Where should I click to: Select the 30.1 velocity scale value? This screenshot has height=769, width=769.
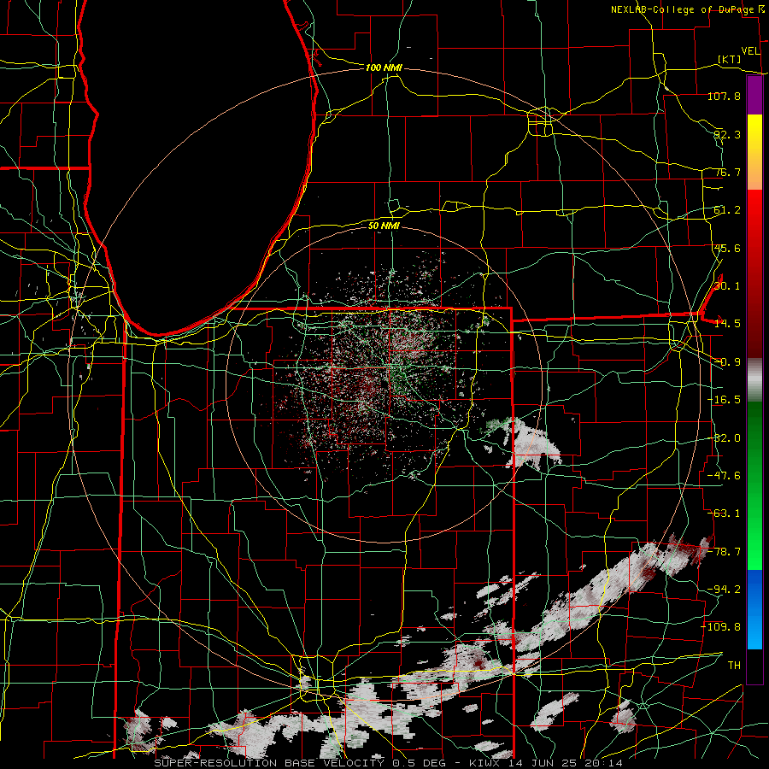pyautogui.click(x=727, y=286)
